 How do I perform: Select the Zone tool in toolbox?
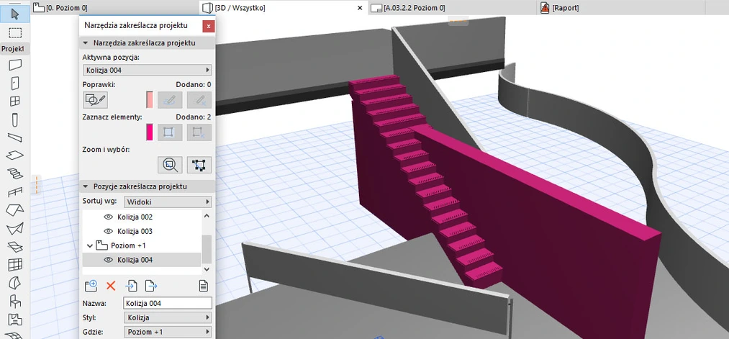(15, 319)
